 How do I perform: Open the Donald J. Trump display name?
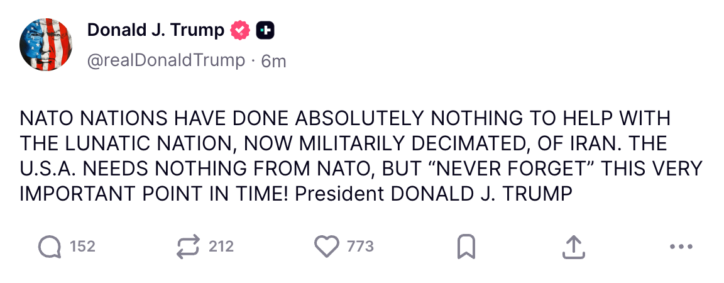coord(155,30)
